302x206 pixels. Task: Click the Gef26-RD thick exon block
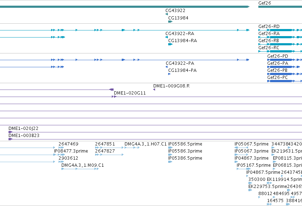[281, 30]
